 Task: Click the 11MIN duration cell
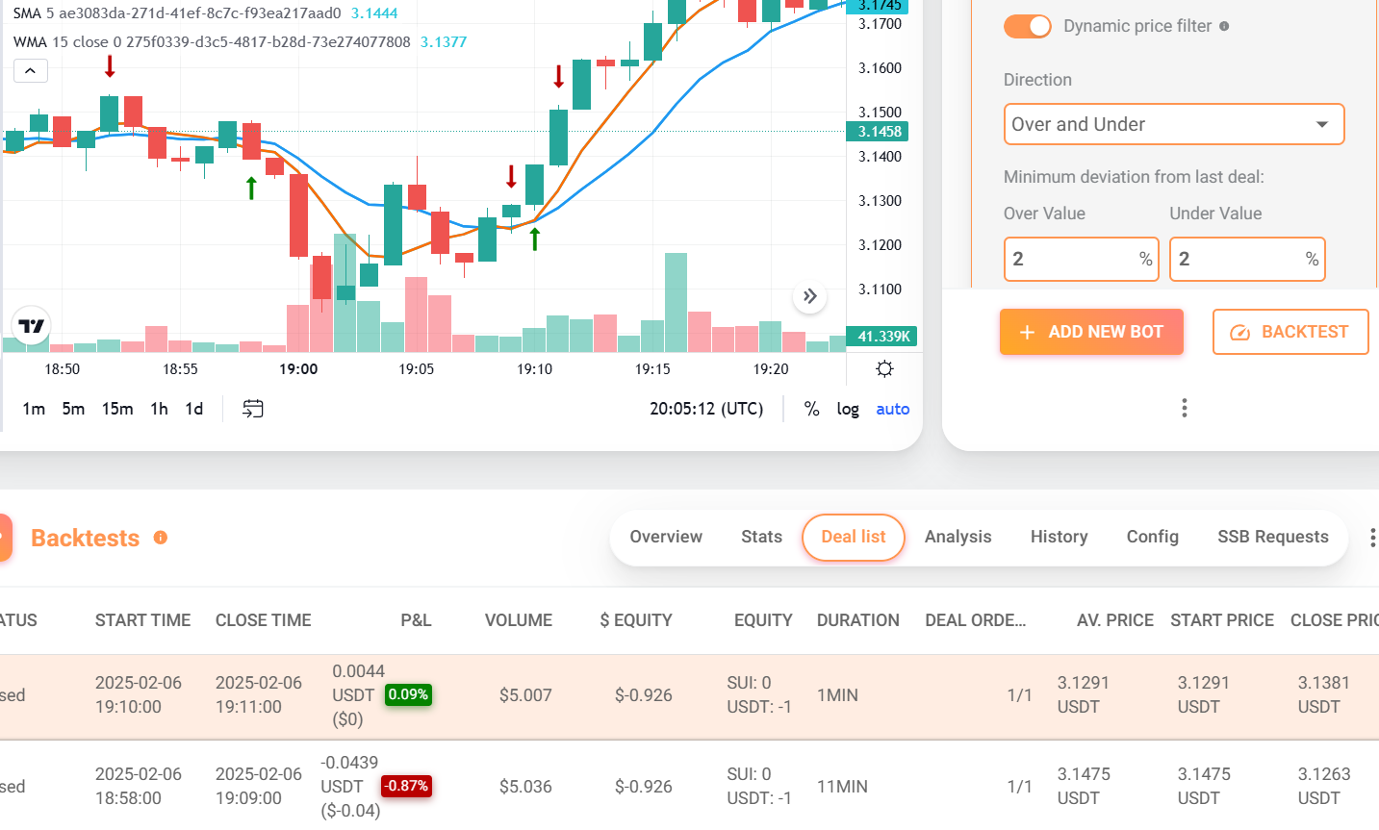tap(842, 787)
